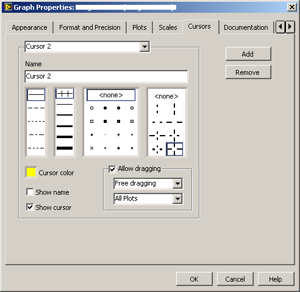
Task: Uncheck the Show cursor checkbox
Action: 30,207
